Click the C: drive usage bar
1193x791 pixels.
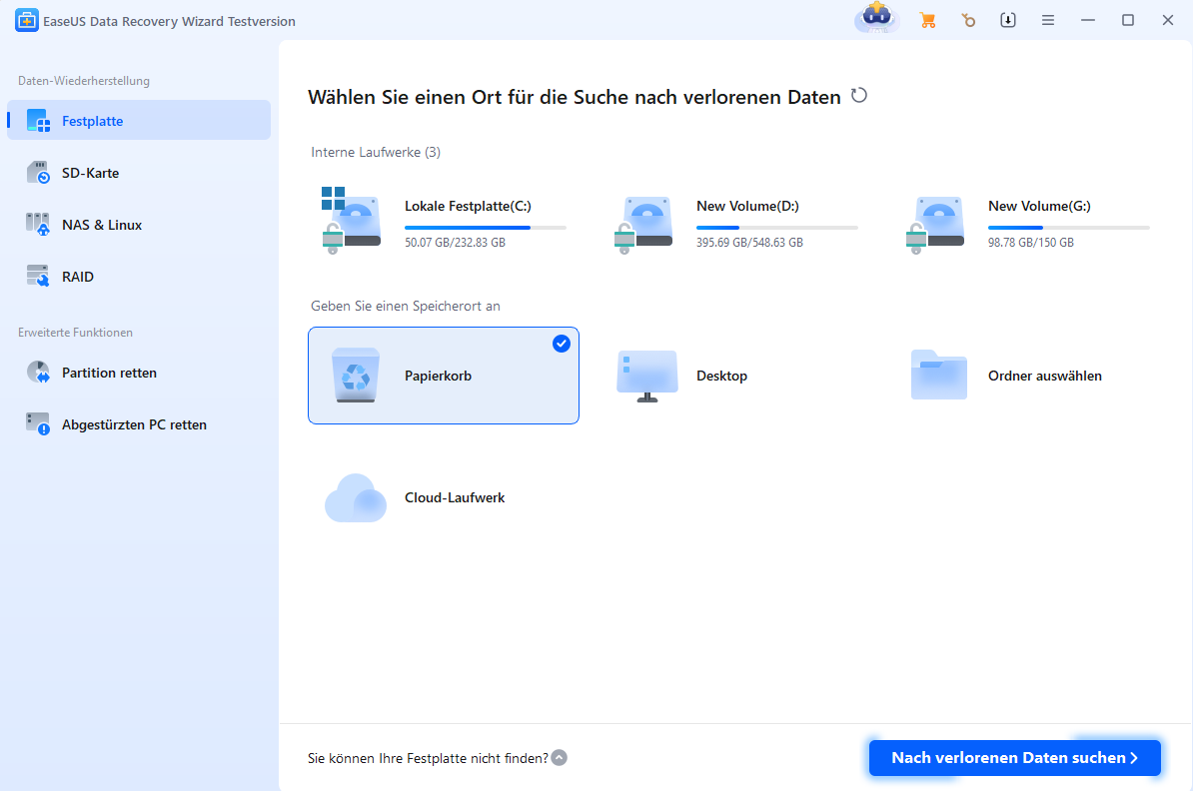(486, 228)
